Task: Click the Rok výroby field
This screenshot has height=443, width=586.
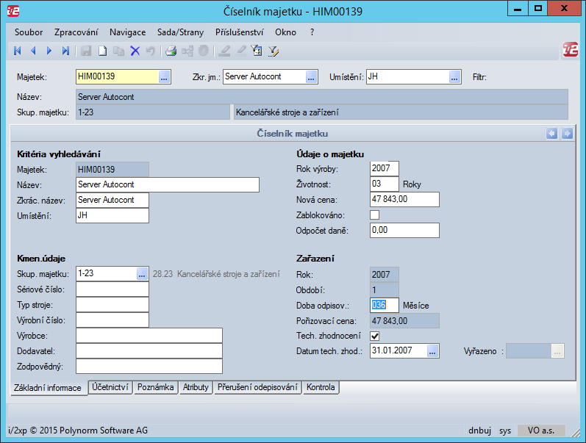Action: [385, 168]
